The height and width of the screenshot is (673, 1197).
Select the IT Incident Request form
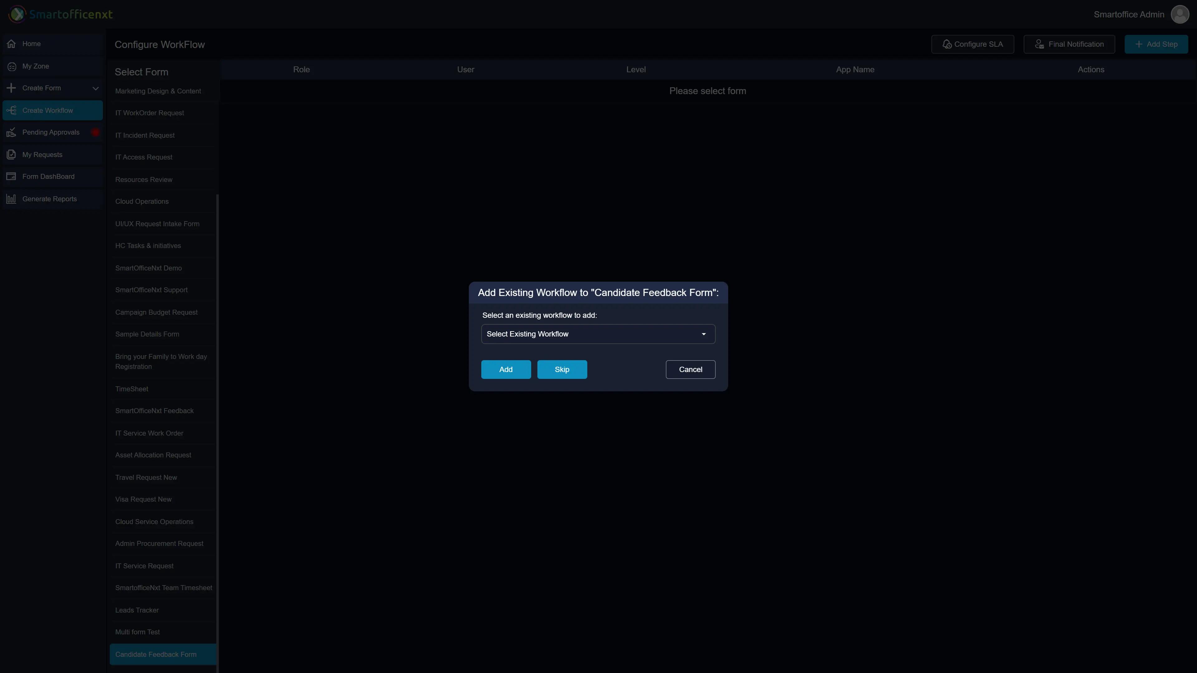tap(145, 135)
